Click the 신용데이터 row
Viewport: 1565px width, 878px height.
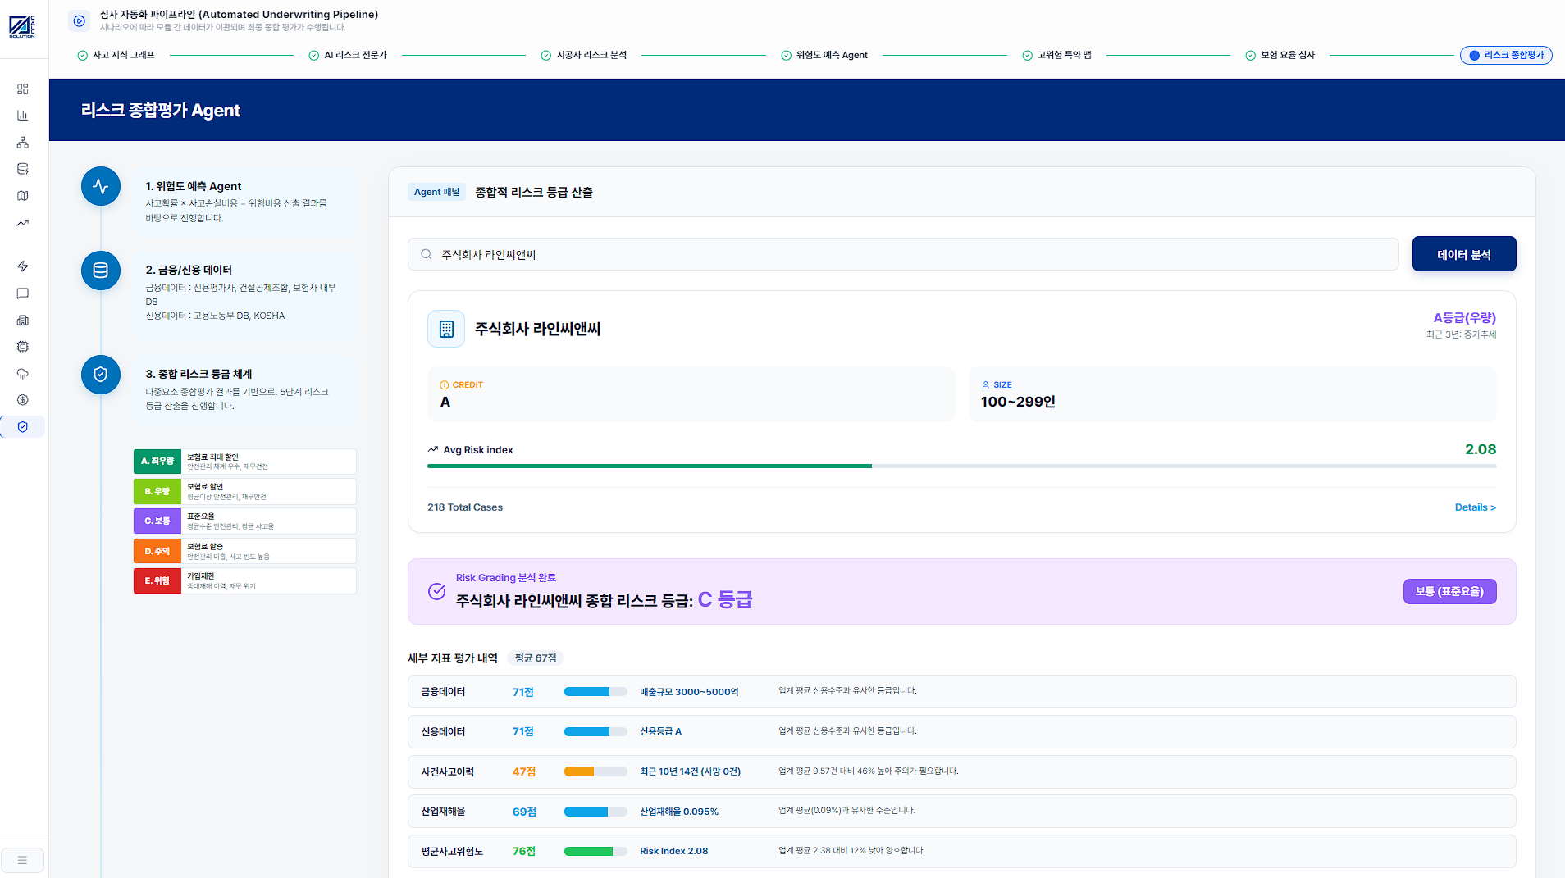coord(961,731)
